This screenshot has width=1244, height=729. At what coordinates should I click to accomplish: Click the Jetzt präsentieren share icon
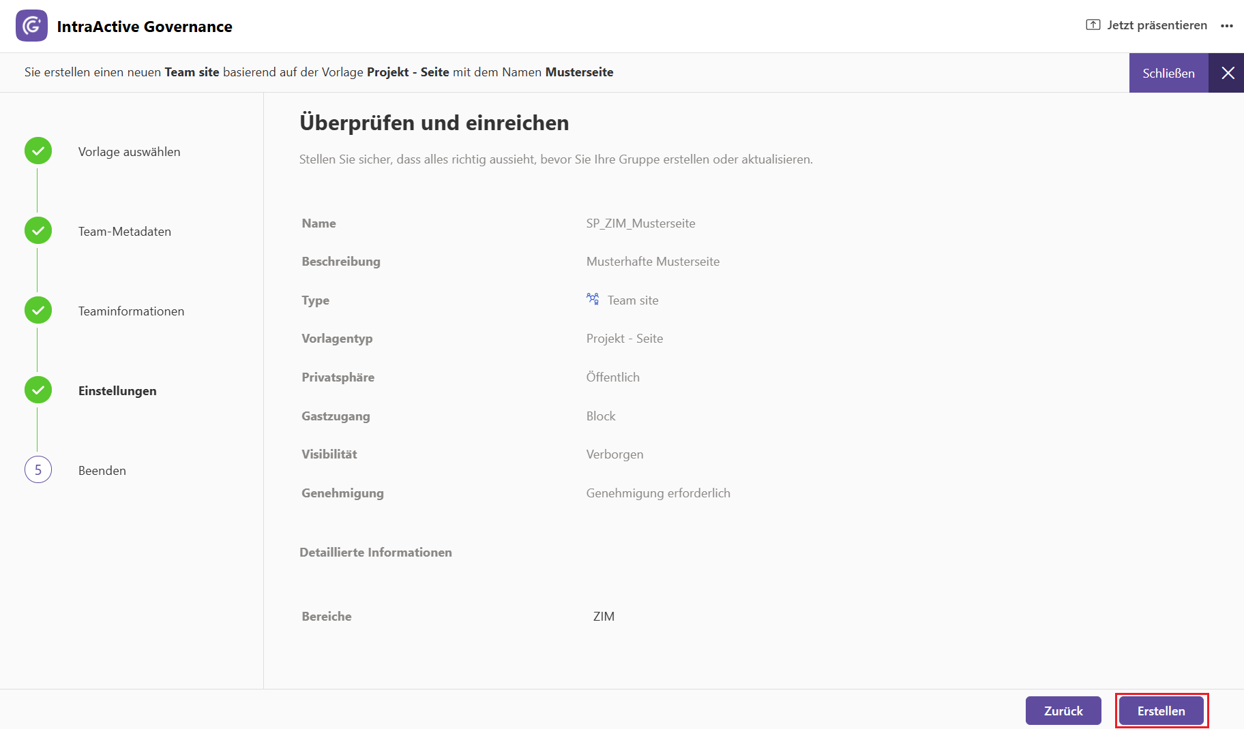(1093, 25)
